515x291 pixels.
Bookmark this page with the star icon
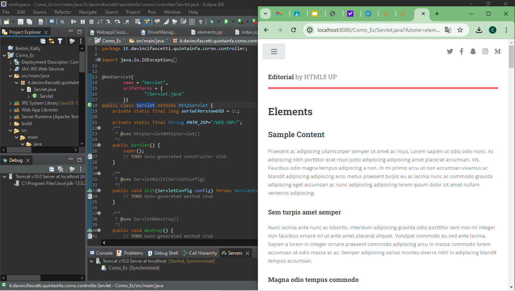click(x=460, y=30)
